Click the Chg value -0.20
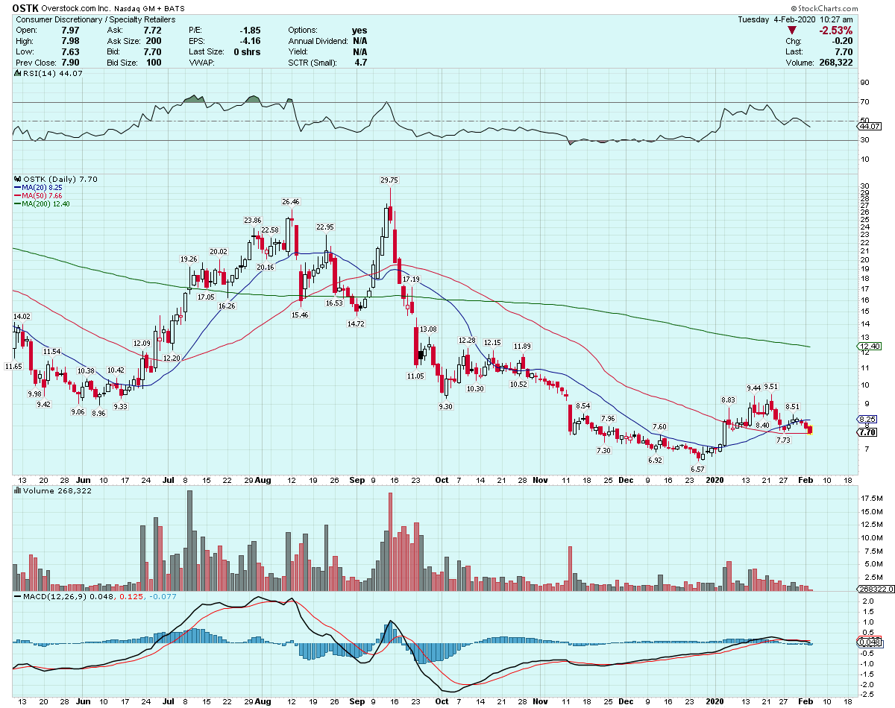Viewport: 895px width, 708px height. (841, 41)
